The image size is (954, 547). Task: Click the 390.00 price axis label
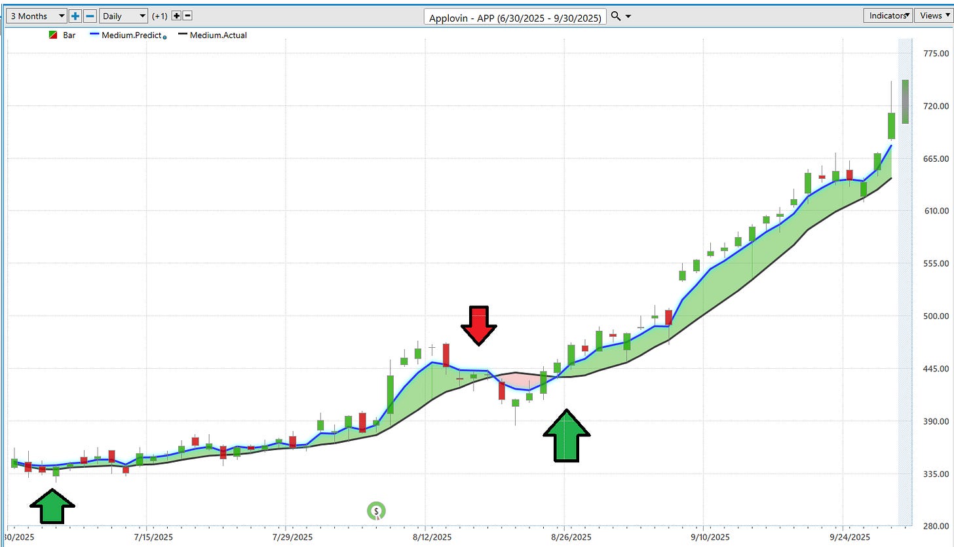935,421
